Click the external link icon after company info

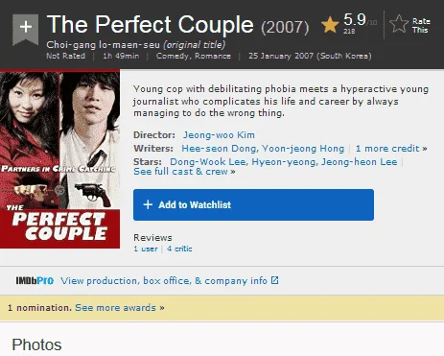tap(275, 280)
